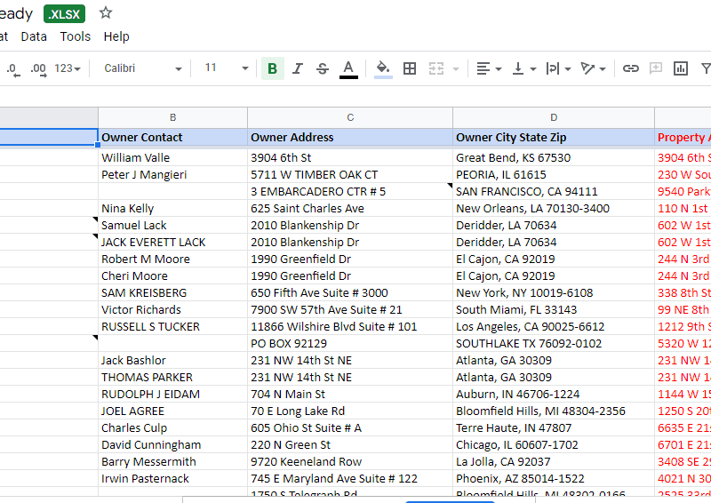
Task: Click increase decimal places icon
Action: click(x=38, y=68)
